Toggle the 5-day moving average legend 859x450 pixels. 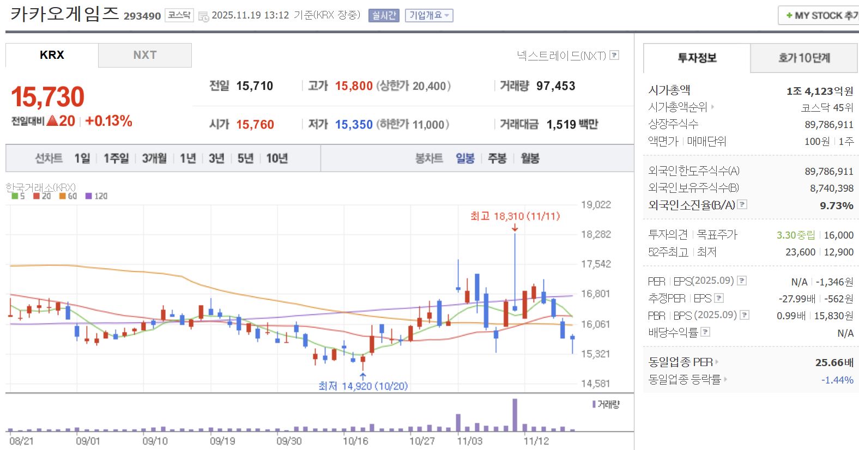(15, 196)
